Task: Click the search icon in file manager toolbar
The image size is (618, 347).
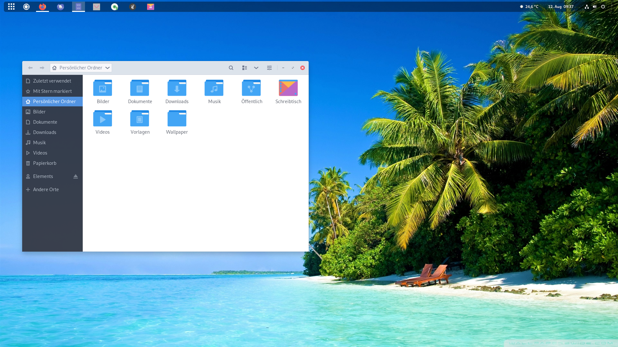Action: (231, 68)
